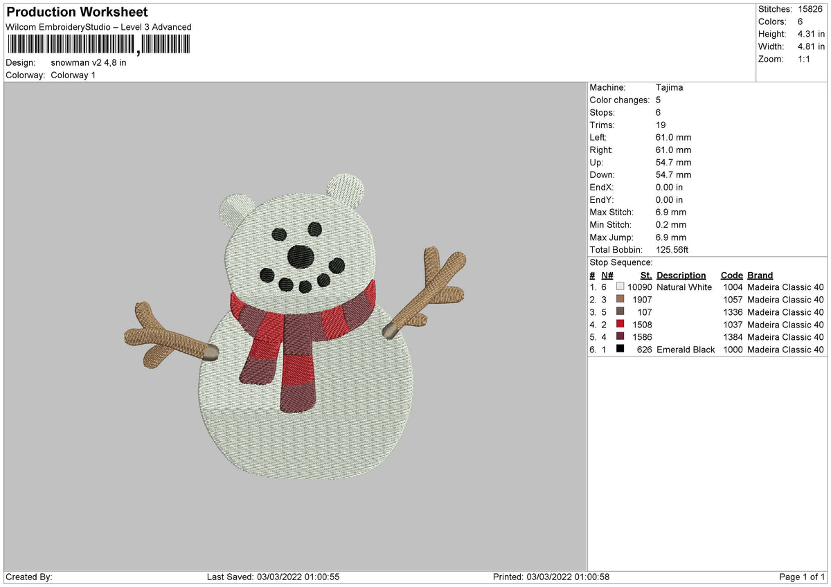This screenshot has width=831, height=587.
Task: Click the first Madeira Classic 40 brand entry
Action: point(785,287)
